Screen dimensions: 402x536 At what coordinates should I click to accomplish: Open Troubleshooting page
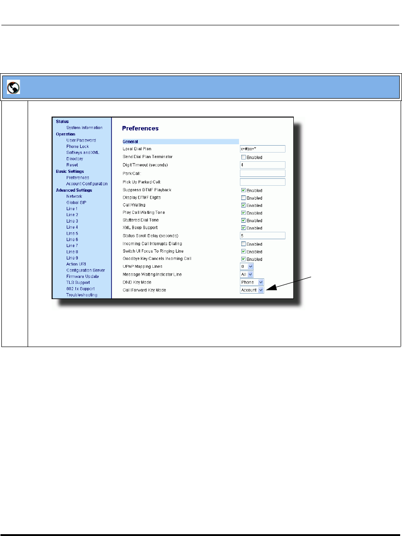click(x=82, y=295)
